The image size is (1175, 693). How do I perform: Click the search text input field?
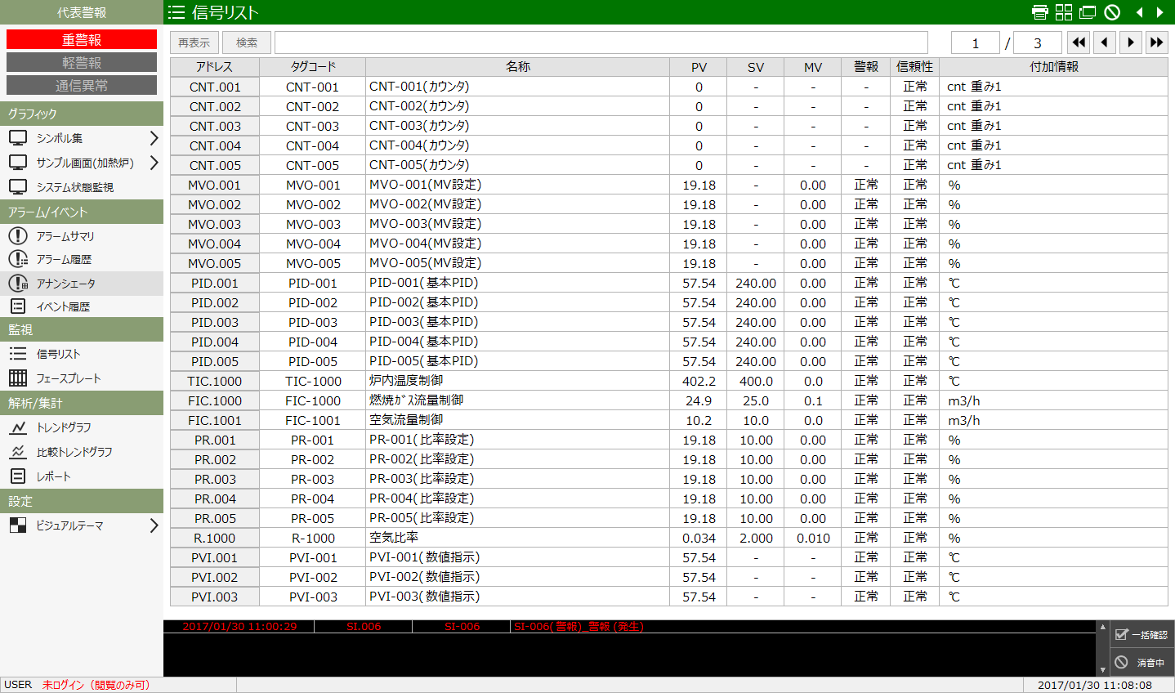[x=601, y=42]
